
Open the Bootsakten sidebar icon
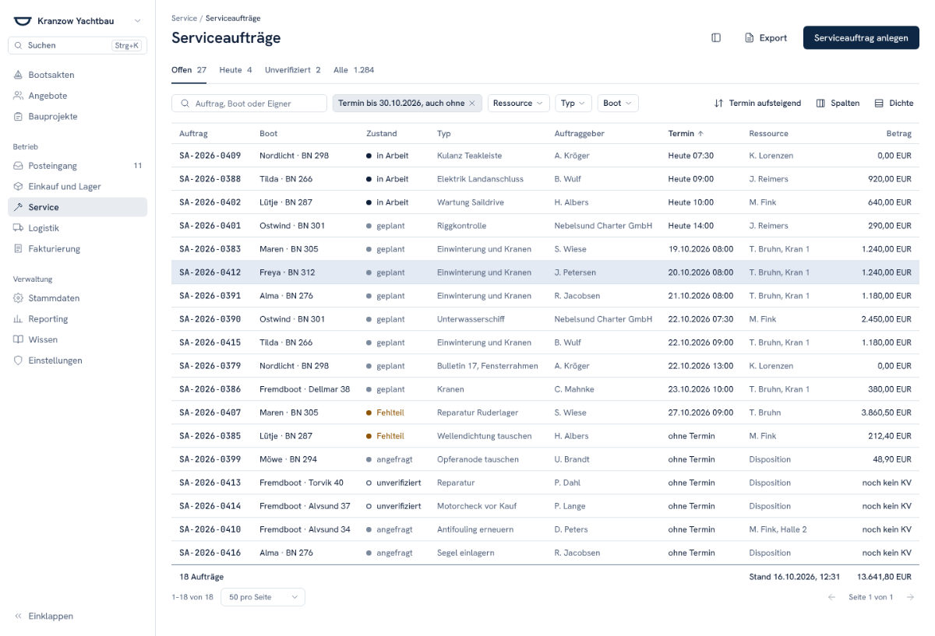[x=18, y=75]
